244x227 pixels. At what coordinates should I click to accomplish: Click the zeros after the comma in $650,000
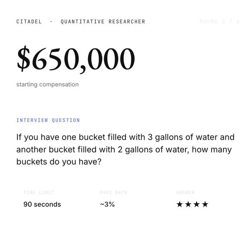tap(111, 59)
